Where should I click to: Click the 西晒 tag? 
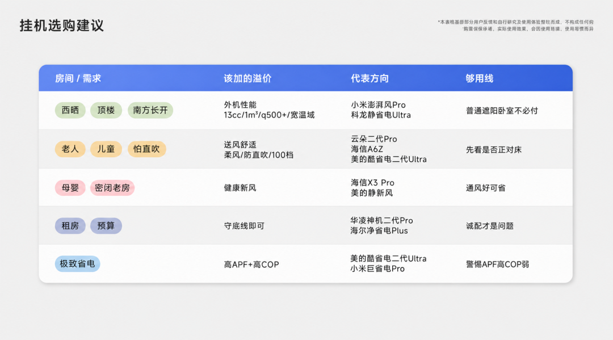(x=70, y=110)
